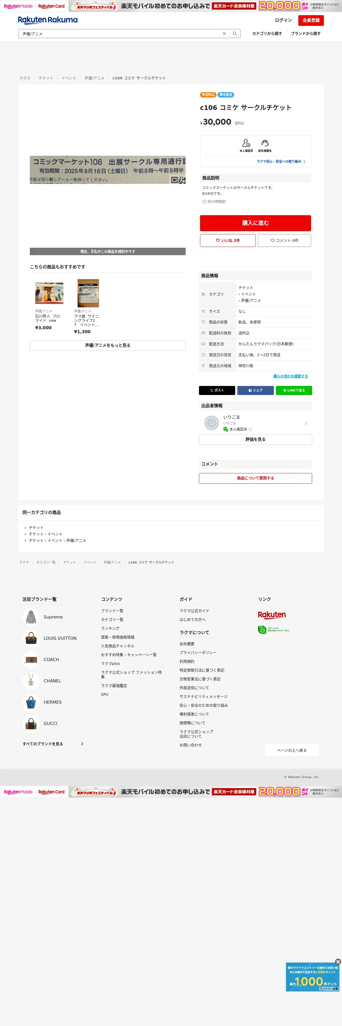Click the magnifier search icon
The height and width of the screenshot is (1026, 342).
click(x=235, y=34)
